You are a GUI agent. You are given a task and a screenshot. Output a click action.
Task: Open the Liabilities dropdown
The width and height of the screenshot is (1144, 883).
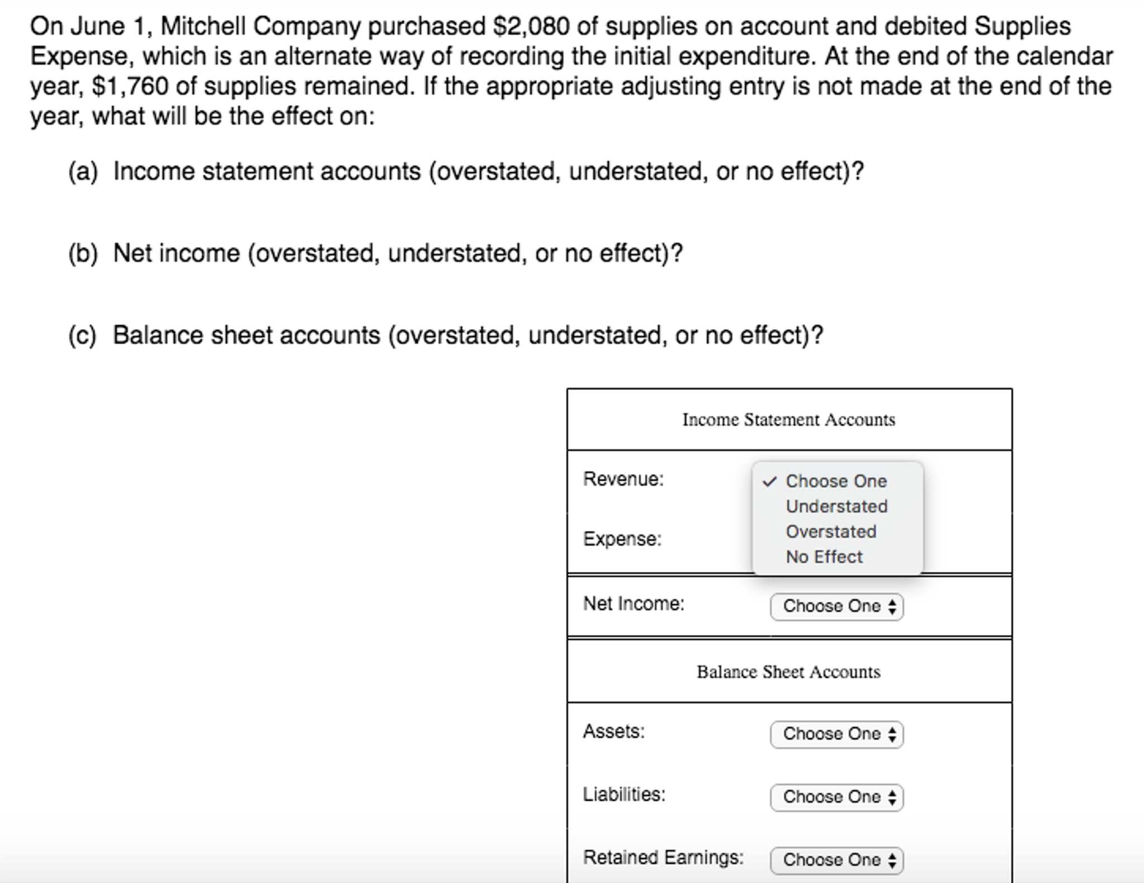coord(836,797)
